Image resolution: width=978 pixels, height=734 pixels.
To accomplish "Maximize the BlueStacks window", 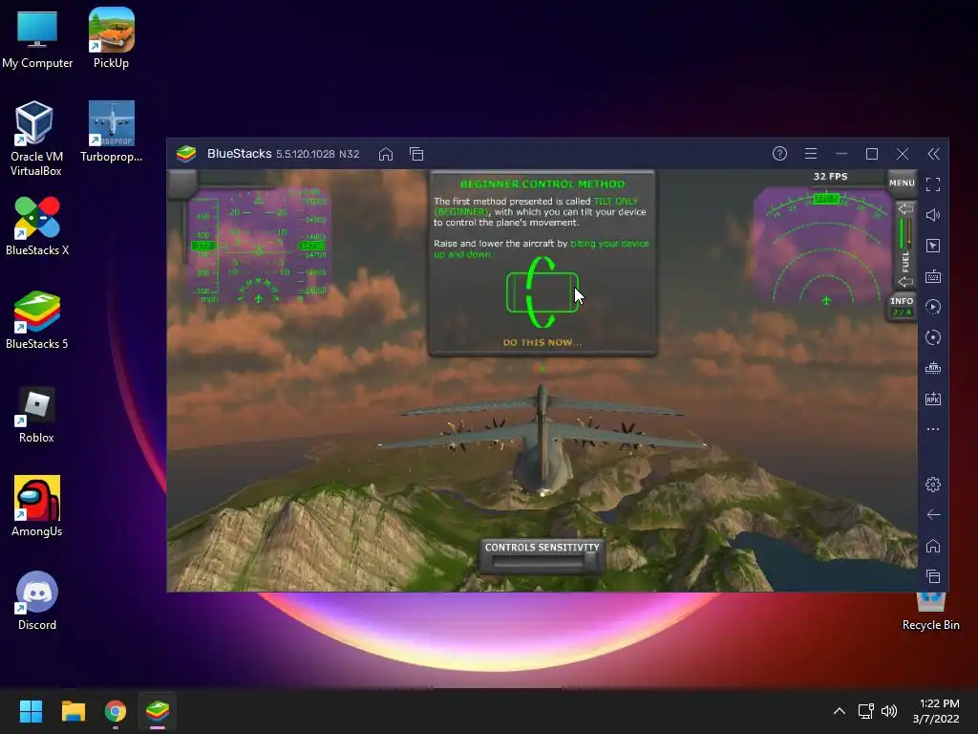I will (x=872, y=154).
